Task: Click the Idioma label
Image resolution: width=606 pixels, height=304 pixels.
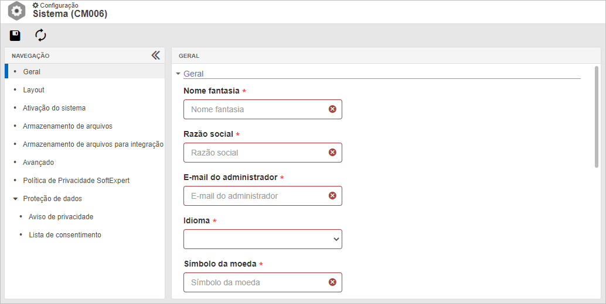Action: pyautogui.click(x=197, y=220)
